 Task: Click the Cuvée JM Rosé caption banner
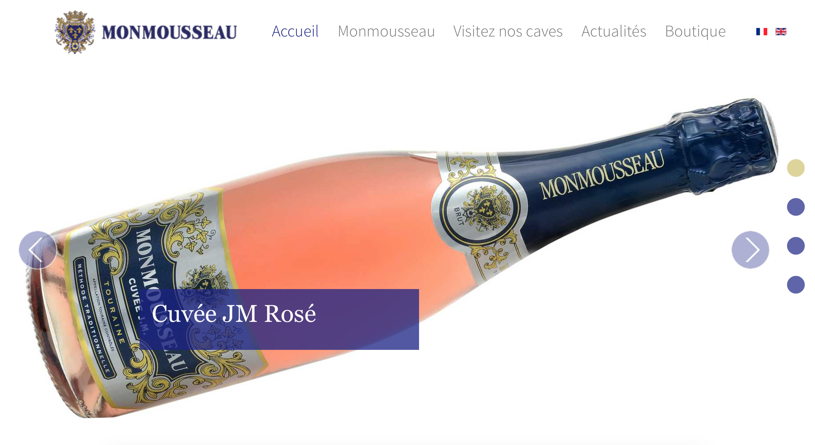[279, 319]
